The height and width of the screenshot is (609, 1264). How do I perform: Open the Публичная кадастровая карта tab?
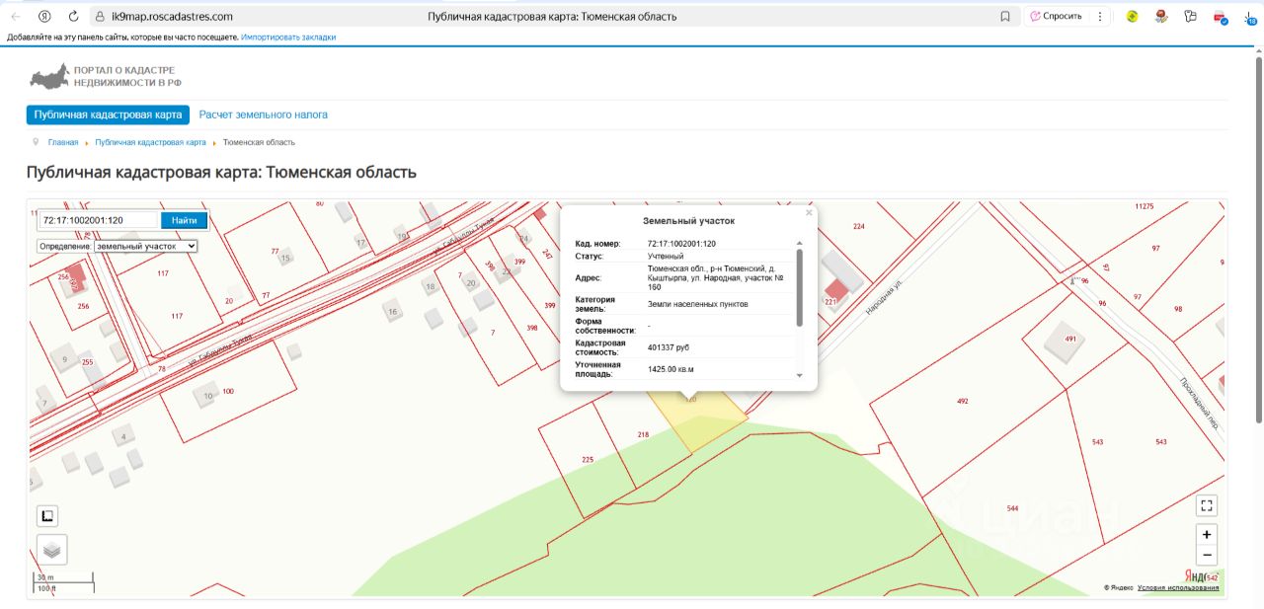click(108, 114)
